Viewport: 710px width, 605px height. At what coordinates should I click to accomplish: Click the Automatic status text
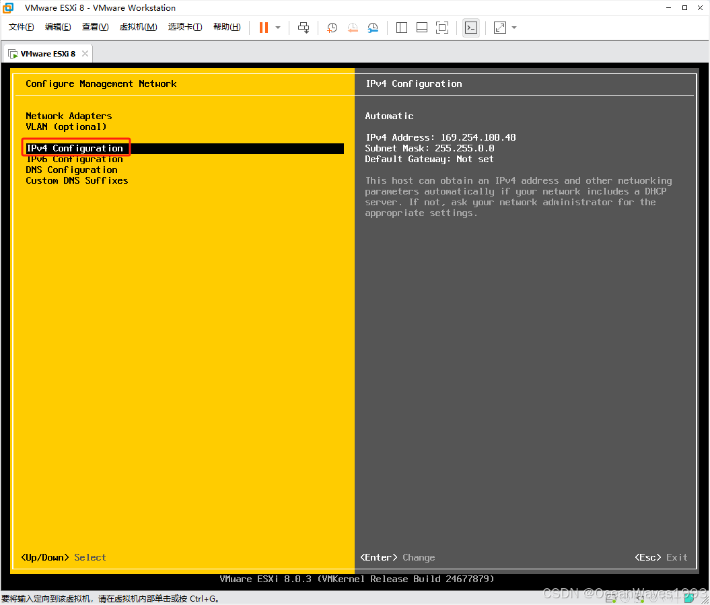[390, 116]
